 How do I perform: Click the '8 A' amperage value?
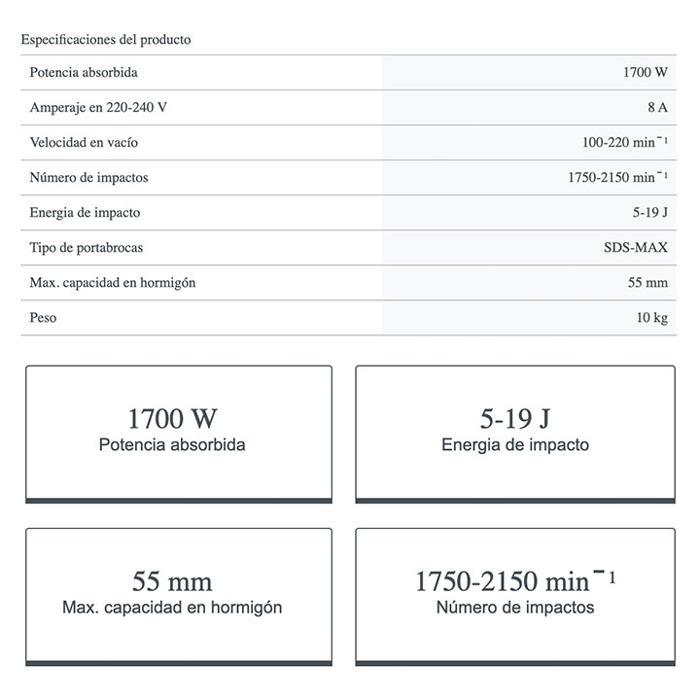tap(656, 108)
